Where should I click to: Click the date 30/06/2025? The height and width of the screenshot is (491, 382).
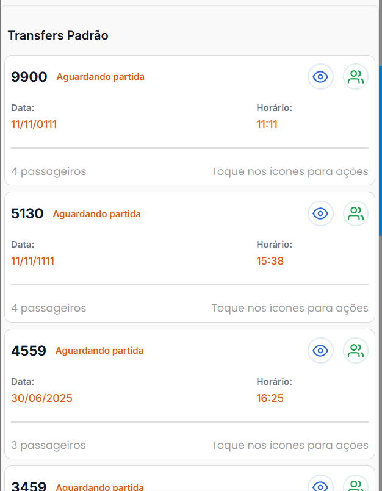point(41,398)
